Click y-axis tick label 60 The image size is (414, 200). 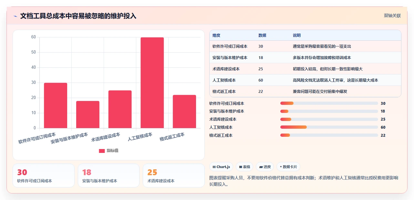tap(34, 37)
